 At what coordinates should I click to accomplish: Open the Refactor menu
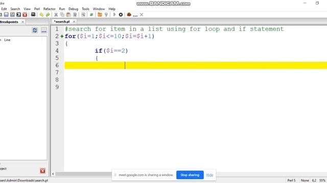coord(50,9)
